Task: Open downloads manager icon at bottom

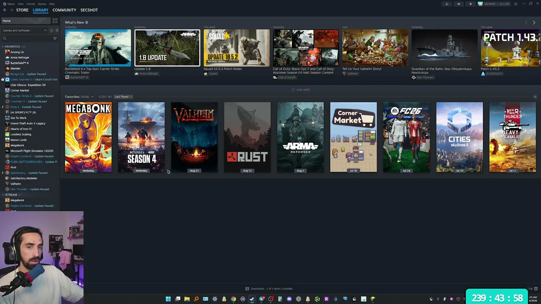Action: click(247, 289)
